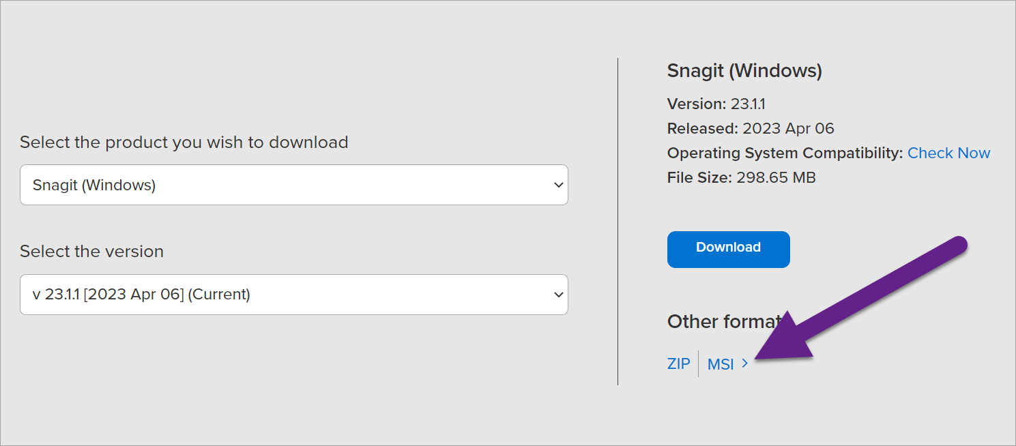Open the Check Now compatibility link
Screen dimensions: 1016x446
tap(948, 153)
